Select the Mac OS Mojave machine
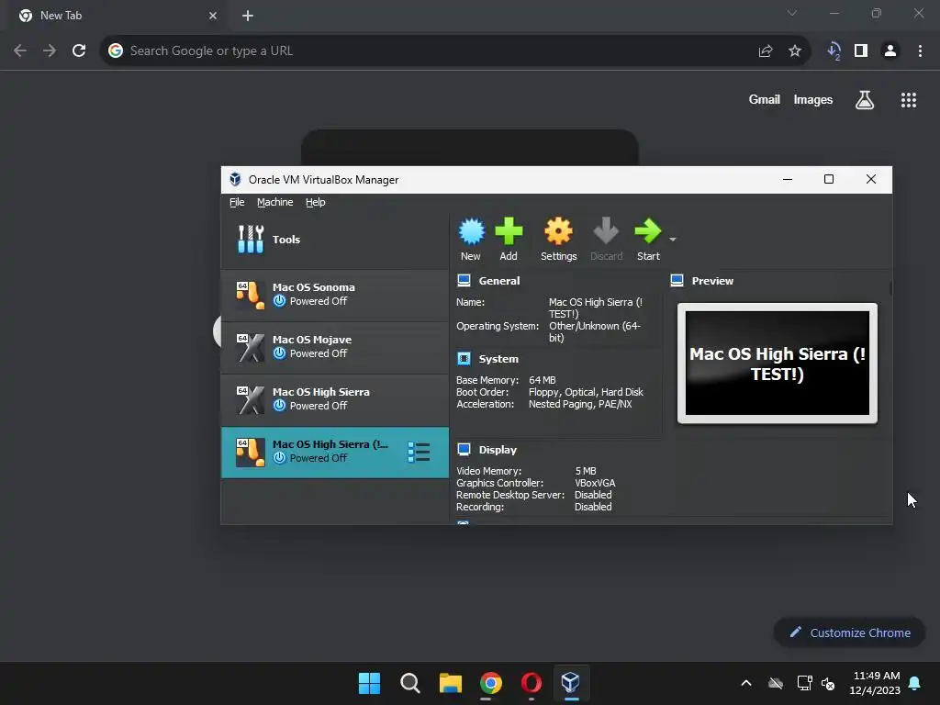 tap(335, 346)
